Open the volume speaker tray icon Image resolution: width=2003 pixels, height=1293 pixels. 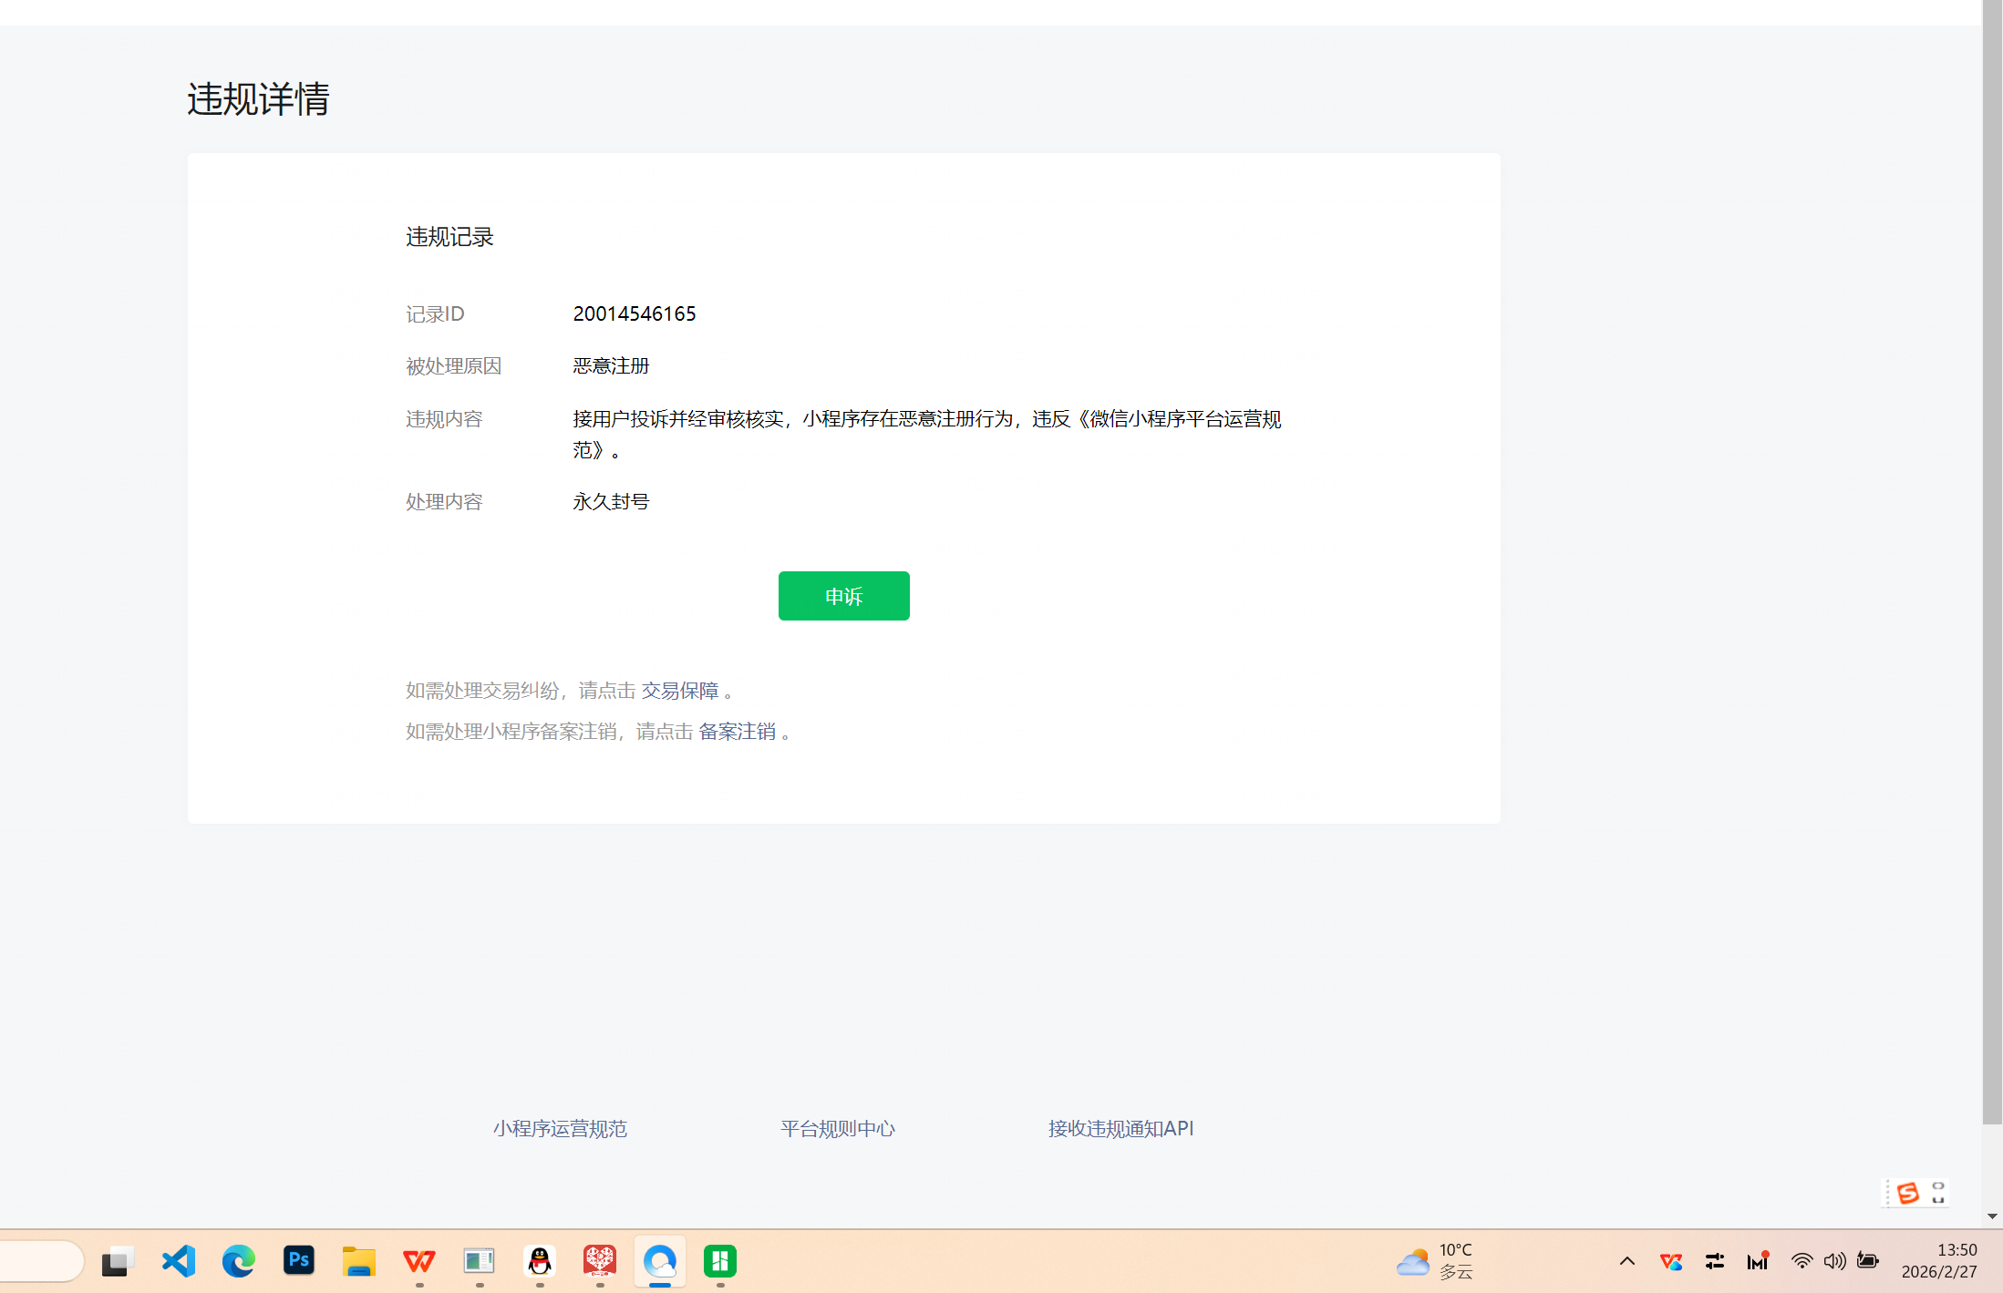(1834, 1261)
